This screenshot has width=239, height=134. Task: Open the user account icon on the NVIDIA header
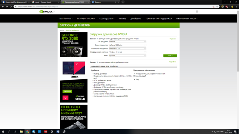click(197, 12)
